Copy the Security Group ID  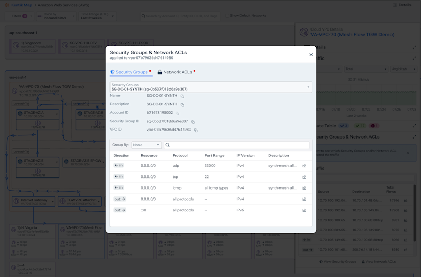[x=193, y=122]
